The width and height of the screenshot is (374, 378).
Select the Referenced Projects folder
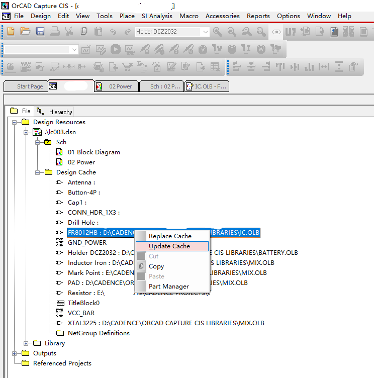click(x=62, y=363)
